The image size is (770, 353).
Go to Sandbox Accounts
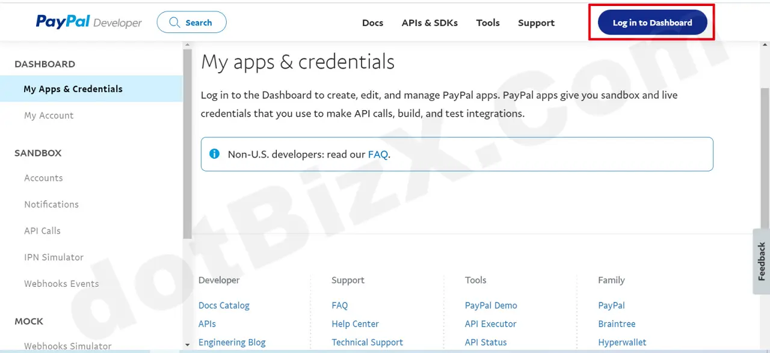click(x=43, y=178)
